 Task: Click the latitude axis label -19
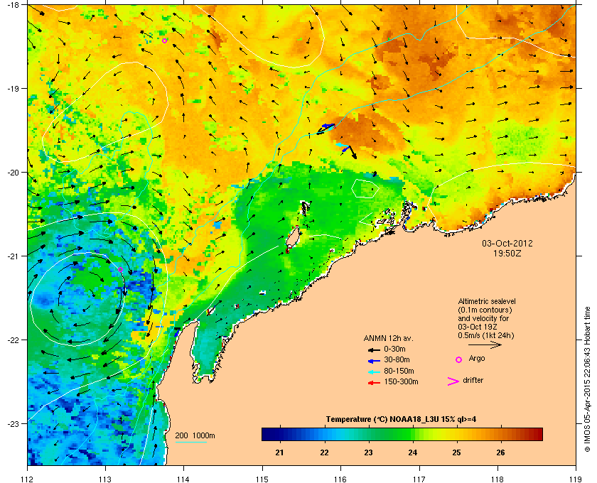coord(14,89)
